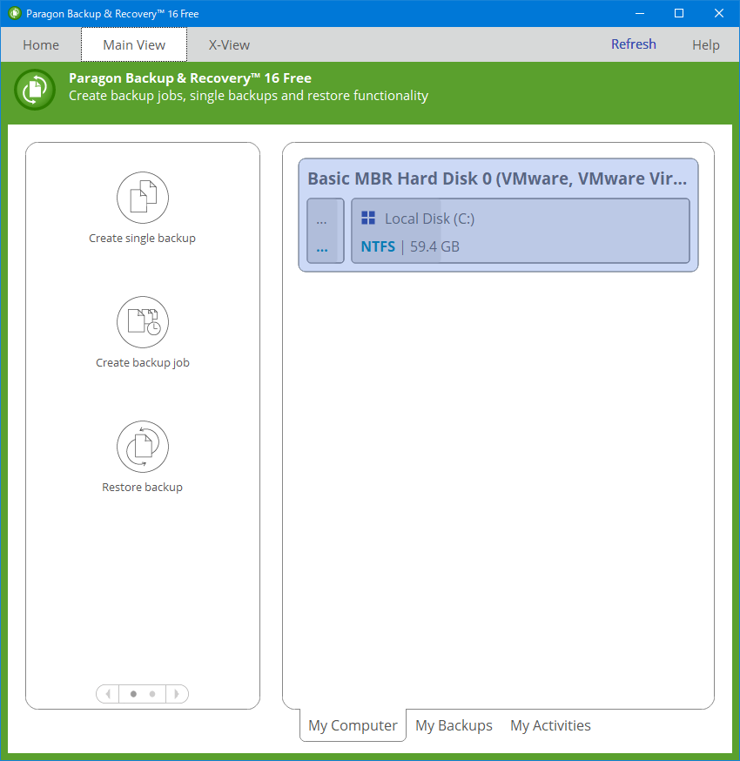
Task: Go to next page with the right pager arrow
Action: (177, 694)
